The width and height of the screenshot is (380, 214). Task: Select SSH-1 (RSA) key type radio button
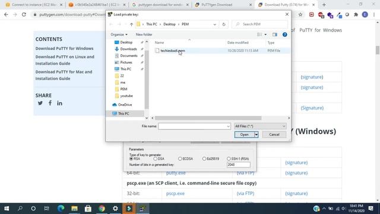tap(229, 159)
